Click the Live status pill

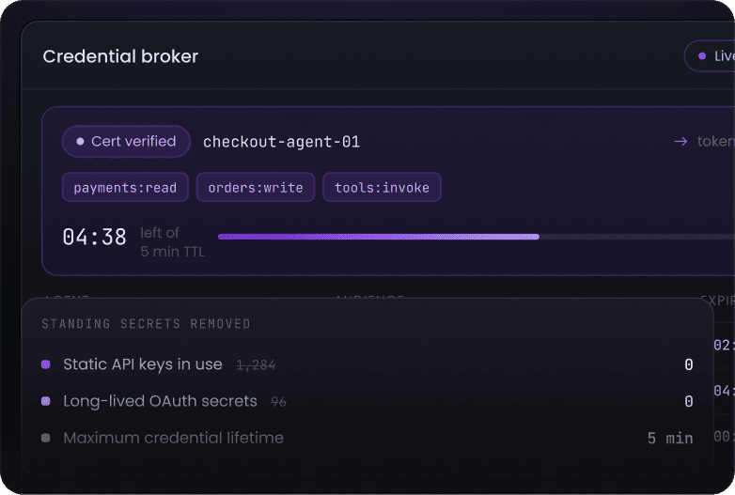tap(710, 56)
